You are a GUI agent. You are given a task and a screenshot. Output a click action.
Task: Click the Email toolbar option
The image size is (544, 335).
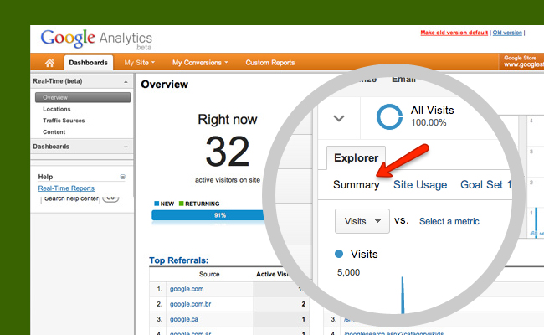[403, 80]
